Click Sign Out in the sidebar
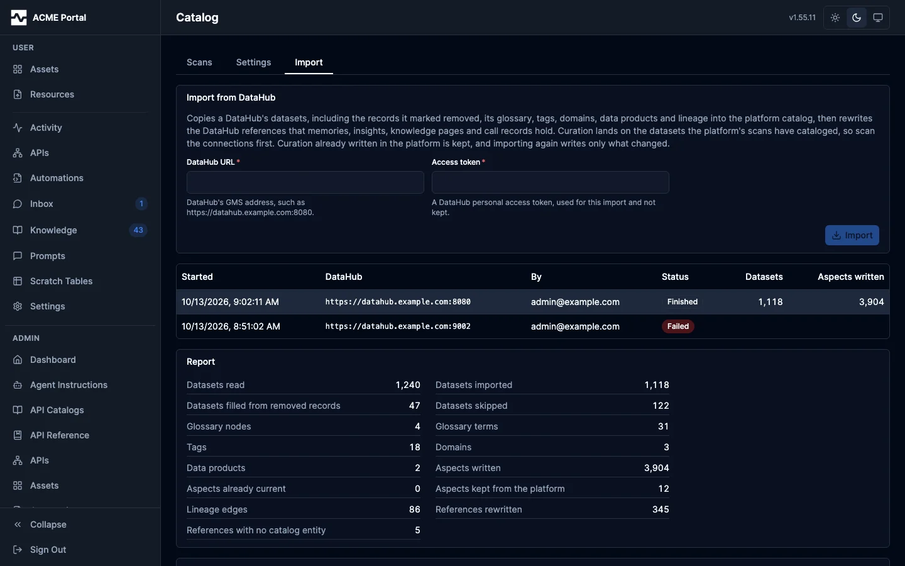The image size is (905, 566). (x=80, y=550)
